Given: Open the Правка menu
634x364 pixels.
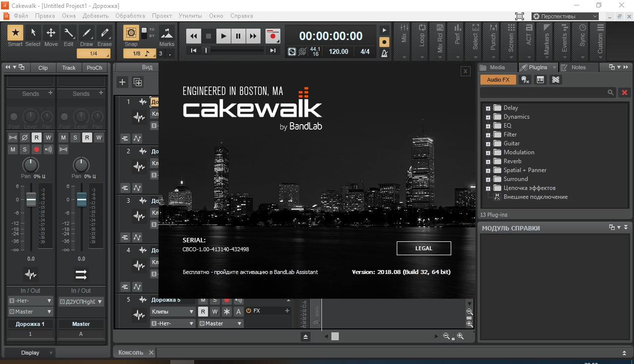Looking at the screenshot, I should click(45, 16).
